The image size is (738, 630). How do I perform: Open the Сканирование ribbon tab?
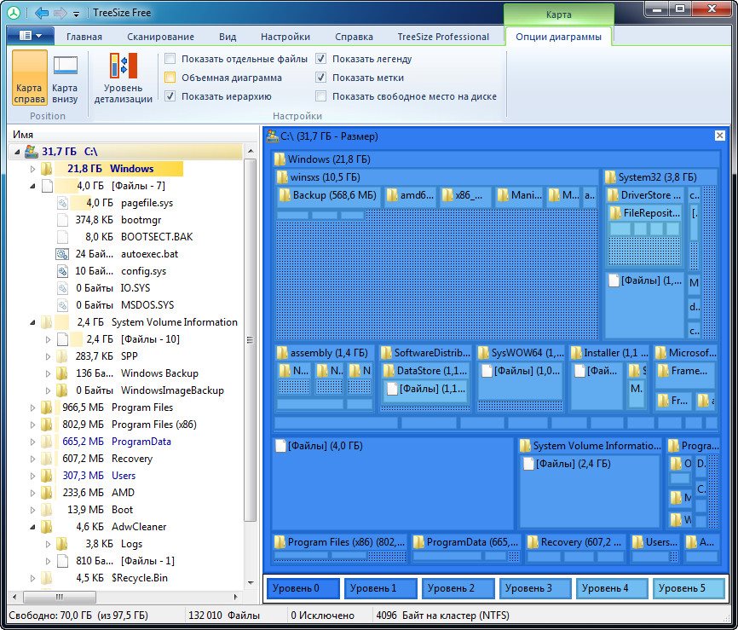pyautogui.click(x=160, y=37)
